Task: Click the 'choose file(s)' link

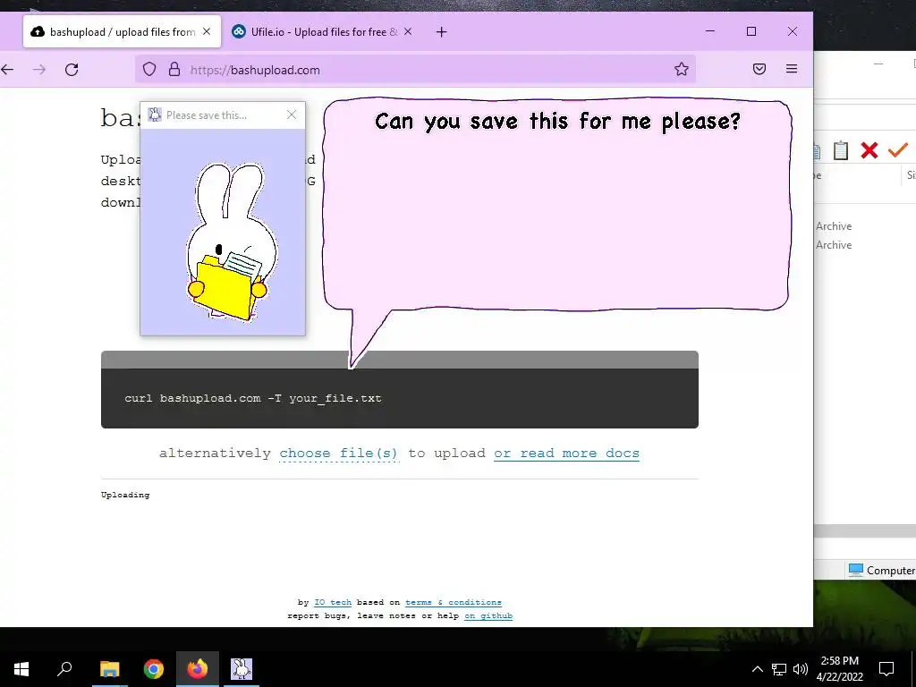Action: click(339, 454)
